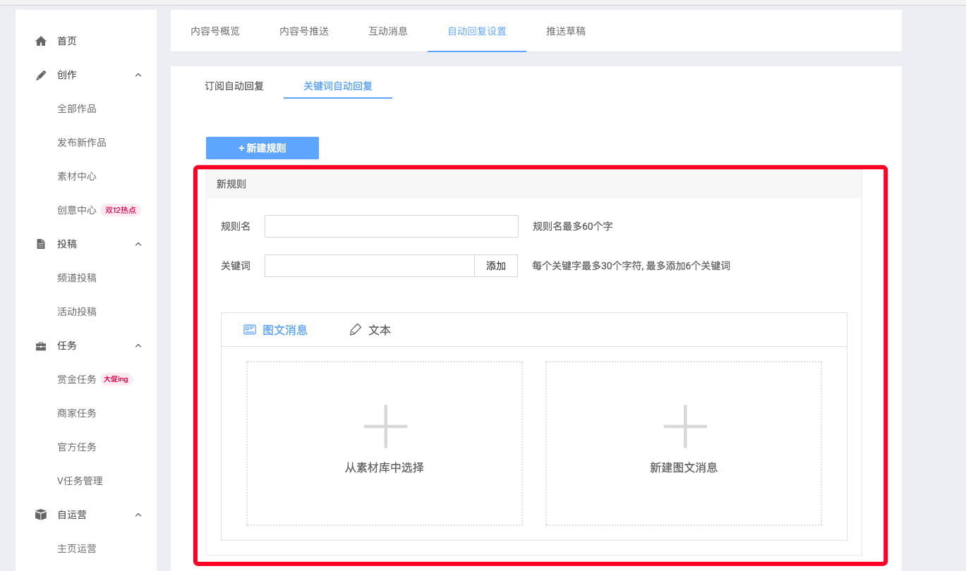
Task: Focus the 规则名 input field
Action: point(392,226)
